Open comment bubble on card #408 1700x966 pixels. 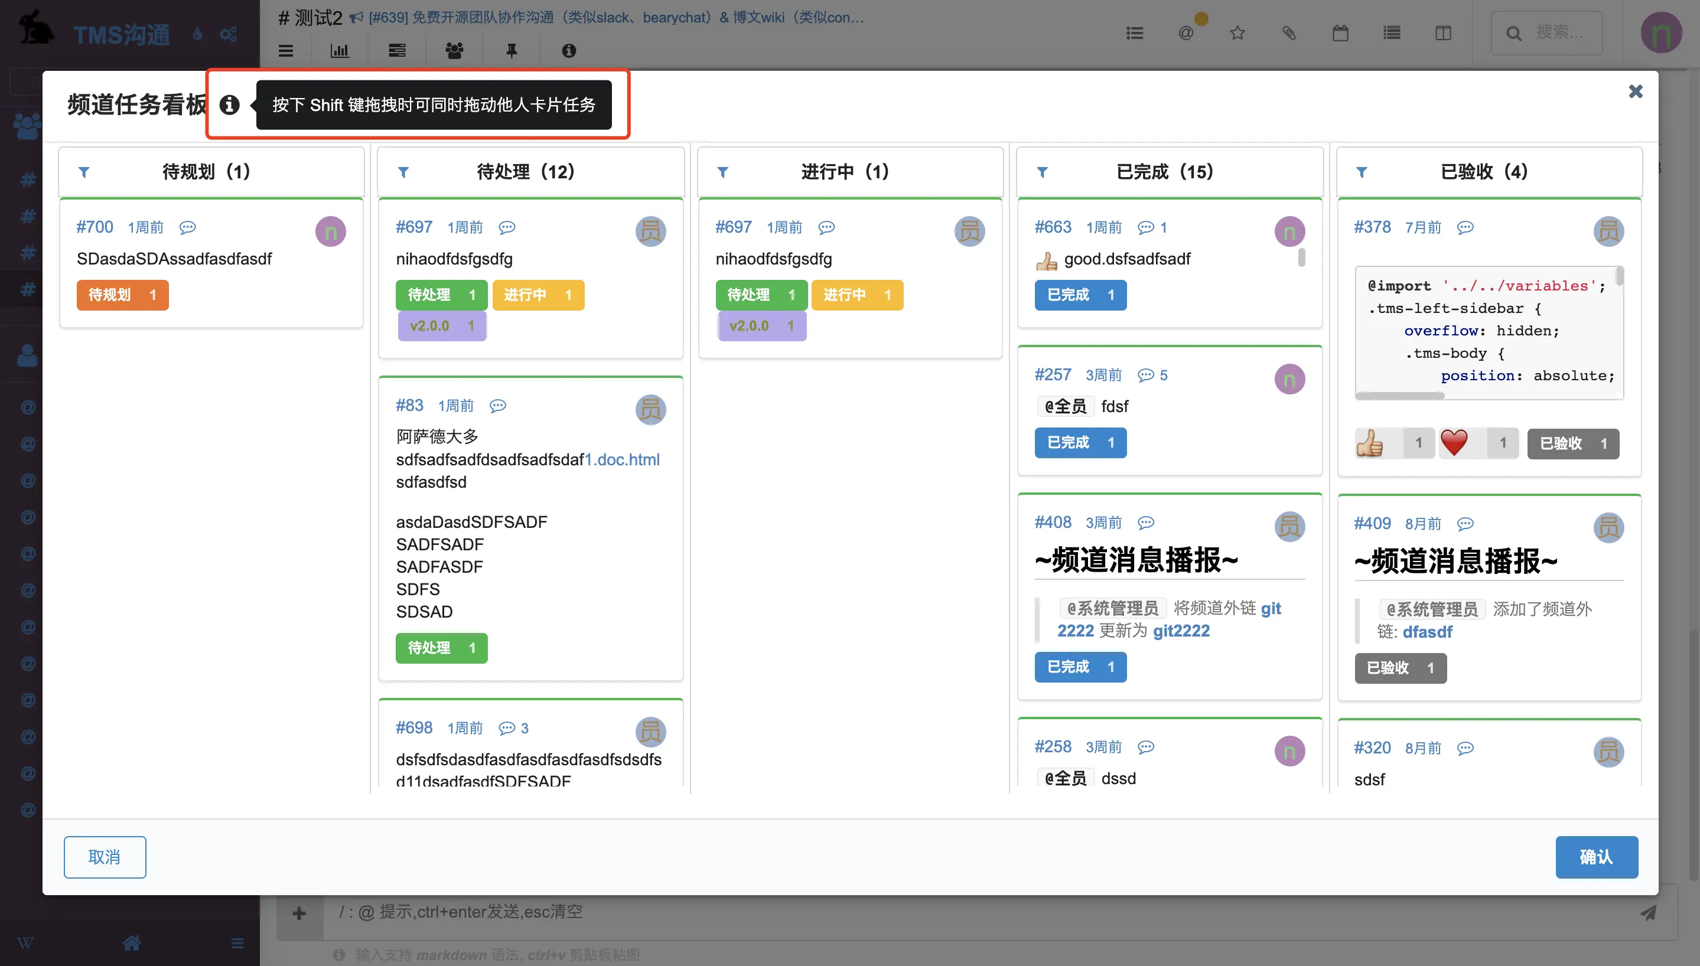click(x=1146, y=523)
